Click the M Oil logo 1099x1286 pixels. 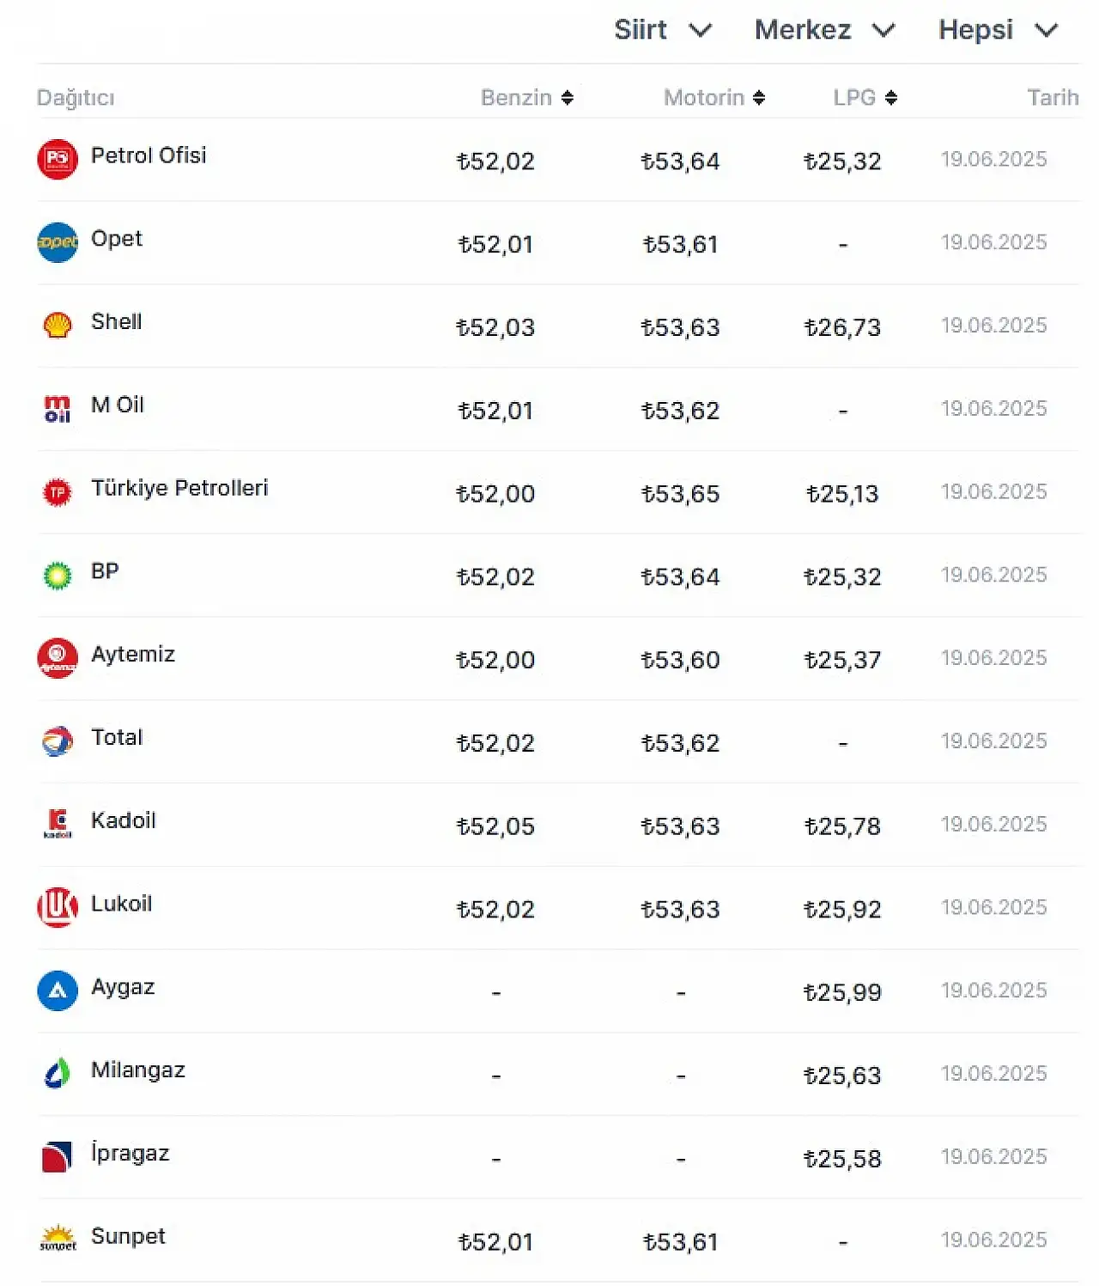pos(58,409)
